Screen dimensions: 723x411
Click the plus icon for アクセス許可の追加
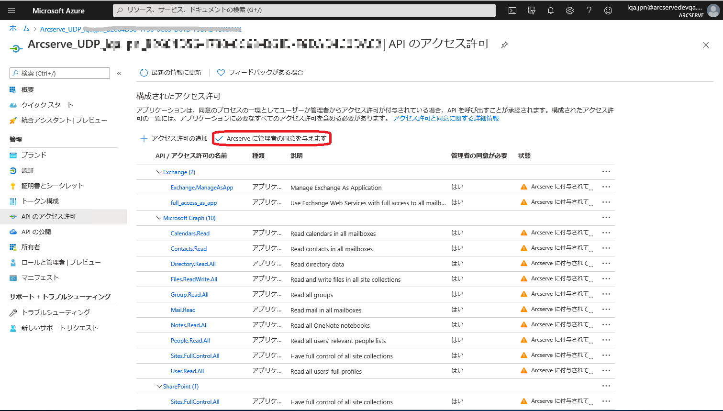pos(144,139)
